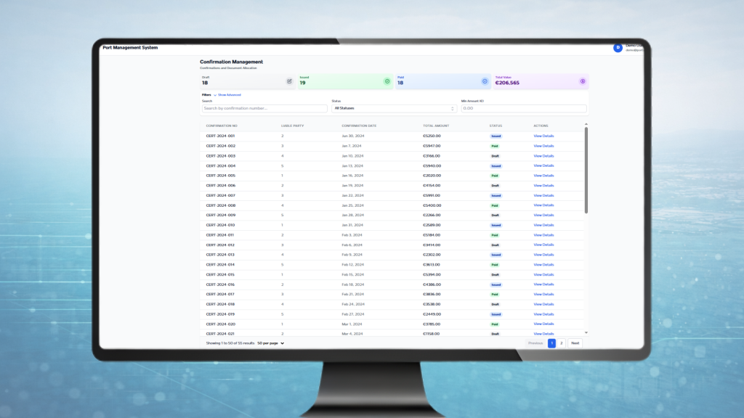Open the 50 per page dropdown
This screenshot has width=744, height=418.
(270, 343)
